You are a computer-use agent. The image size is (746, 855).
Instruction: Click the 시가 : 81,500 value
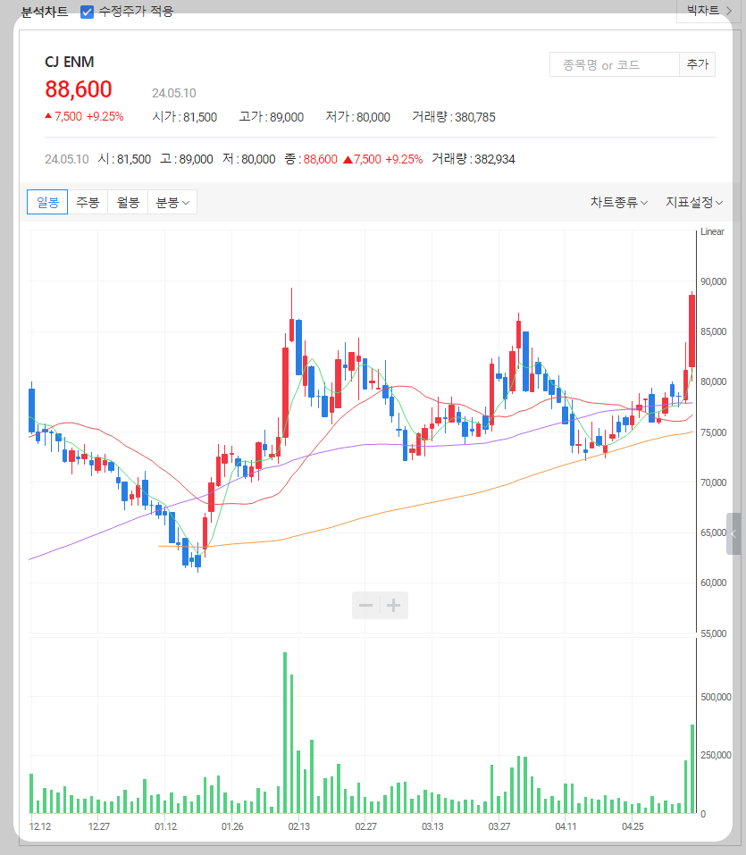point(184,117)
